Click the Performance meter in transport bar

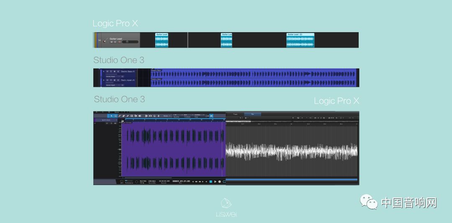tap(129, 182)
